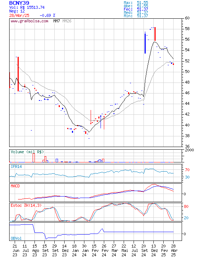This screenshot has width=200, height=264.
Task: Click the 13 Dez 24 date axis label
Action: tap(153, 250)
